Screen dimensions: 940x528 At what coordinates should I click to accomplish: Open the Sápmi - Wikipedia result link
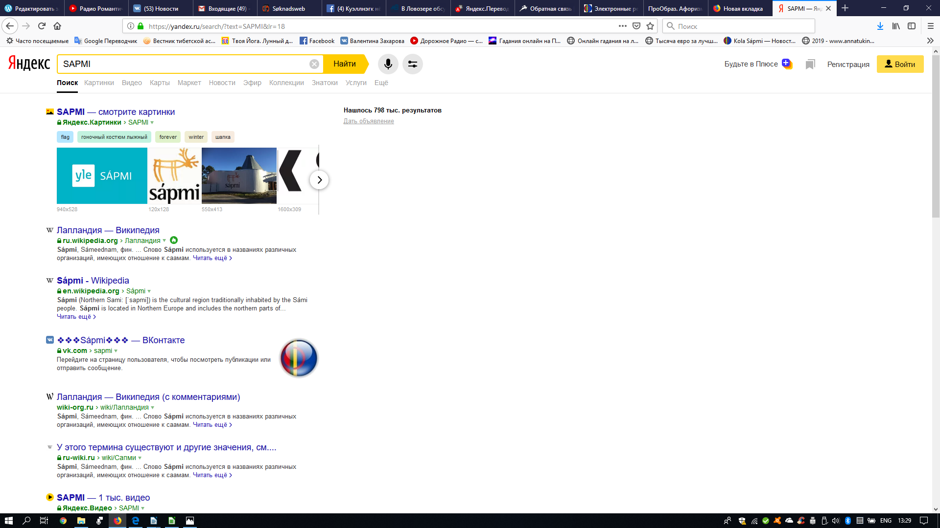point(93,281)
